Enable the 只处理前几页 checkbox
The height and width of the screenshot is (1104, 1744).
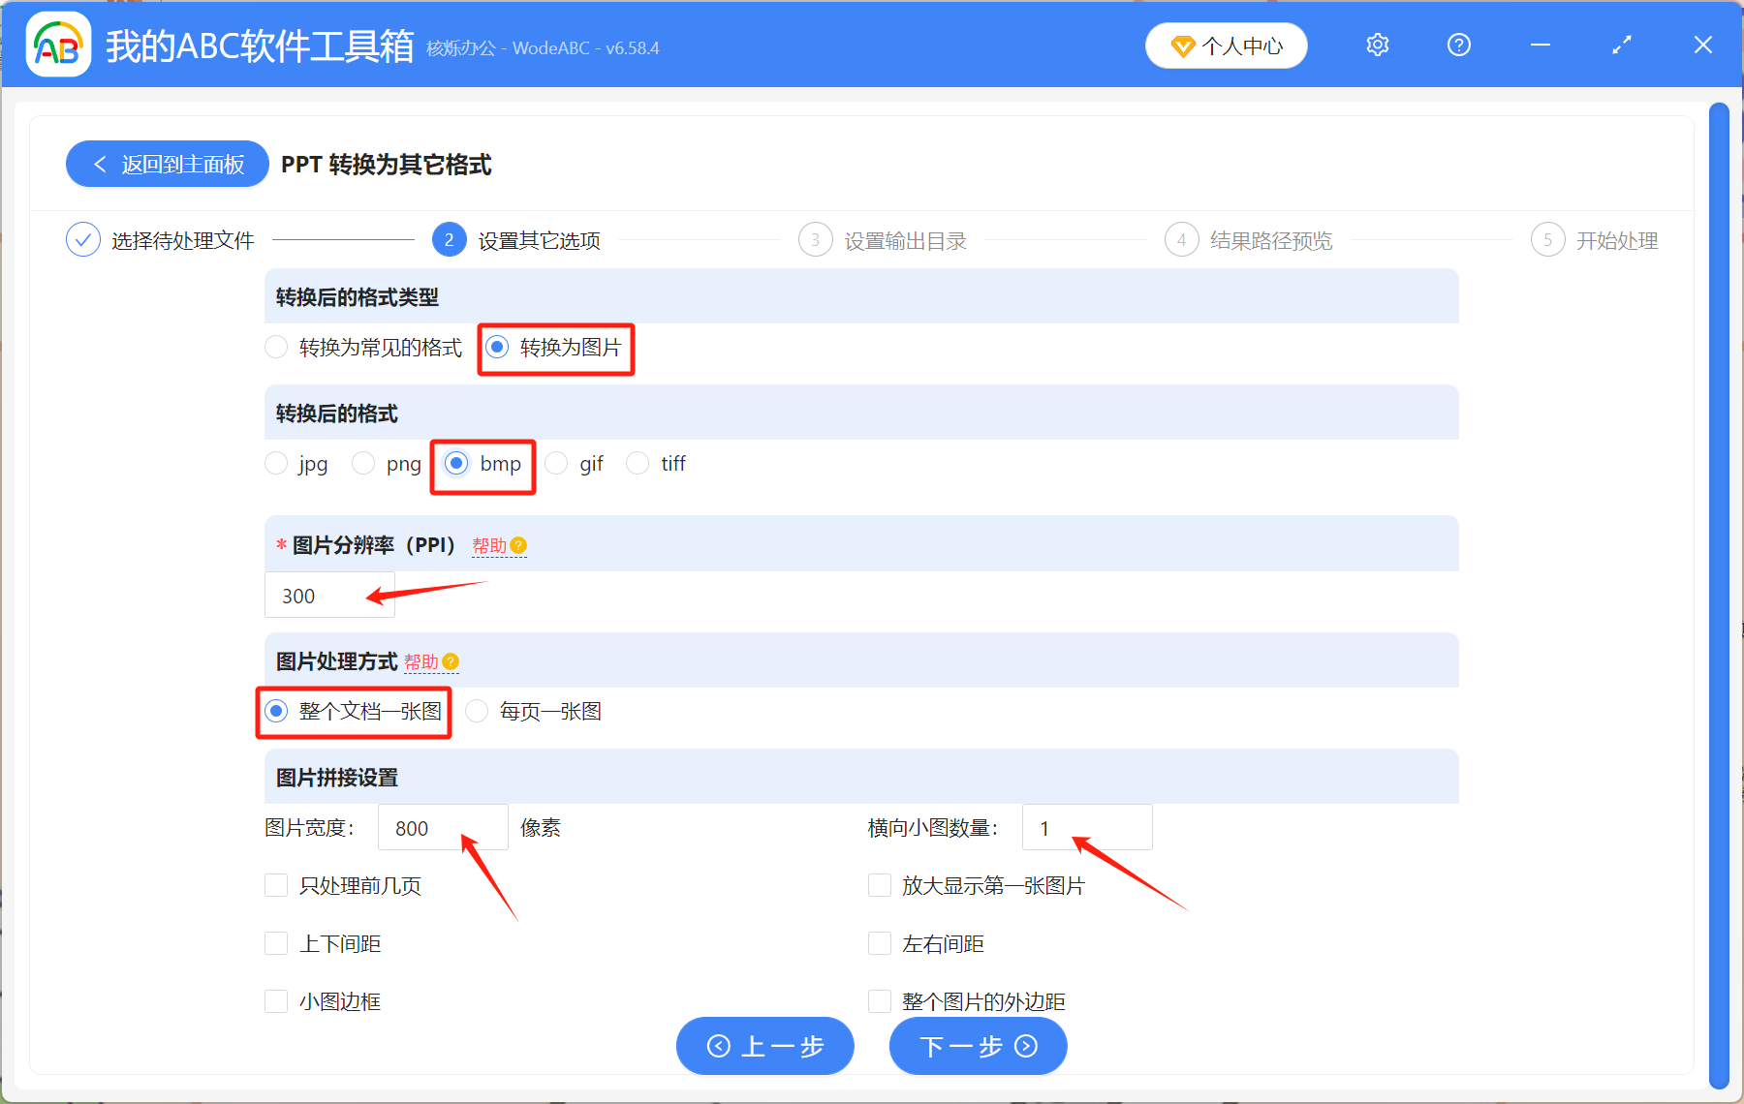tap(276, 884)
